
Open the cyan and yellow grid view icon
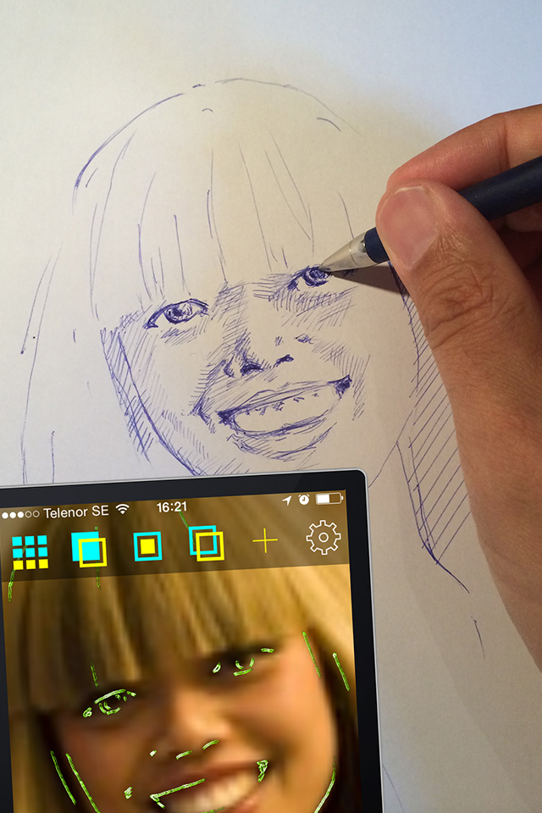[30, 552]
